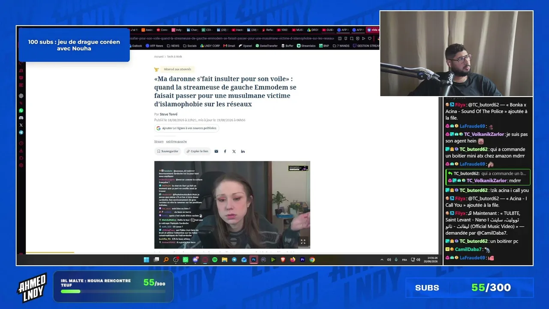Open the Socials bookmarks folder
Viewport: 549px width, 309px height.
pyautogui.click(x=190, y=46)
